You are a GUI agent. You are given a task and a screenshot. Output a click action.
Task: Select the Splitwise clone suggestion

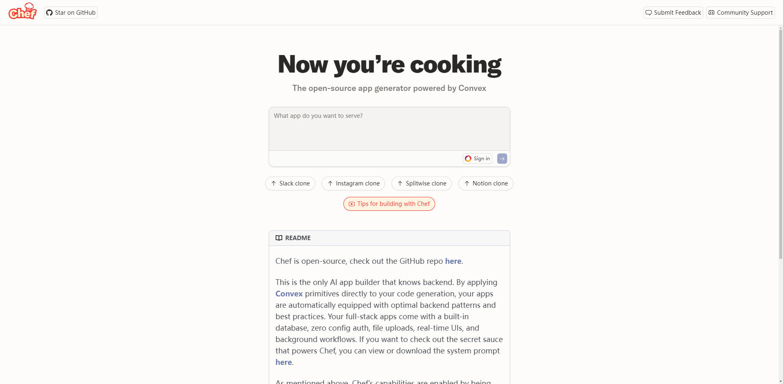coord(422,183)
